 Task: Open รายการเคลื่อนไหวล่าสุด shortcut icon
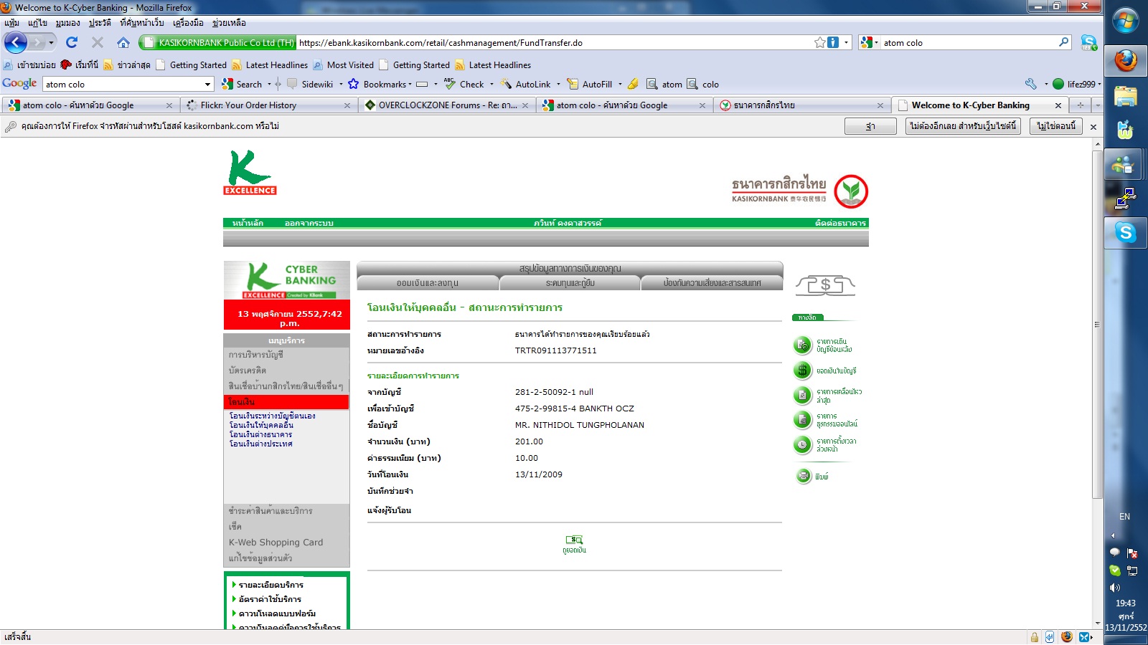(x=802, y=395)
